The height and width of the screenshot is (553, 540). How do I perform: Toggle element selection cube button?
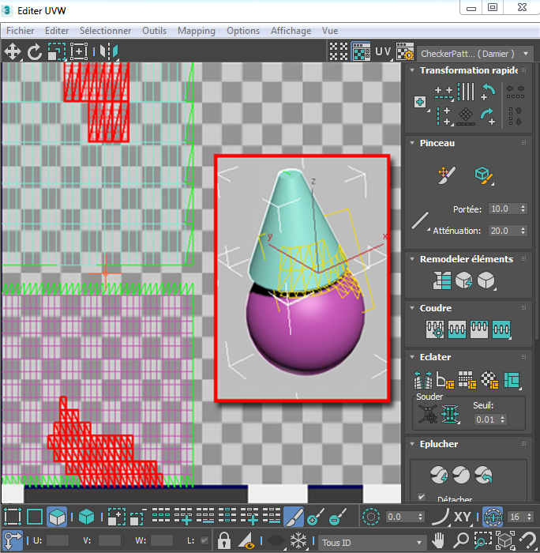[86, 517]
